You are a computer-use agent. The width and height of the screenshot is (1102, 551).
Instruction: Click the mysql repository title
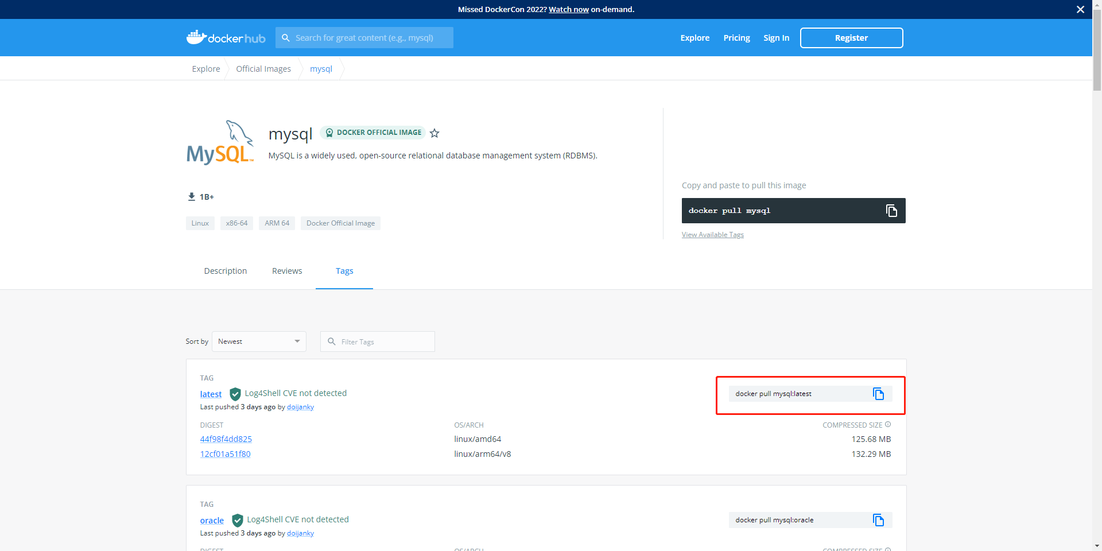pos(290,134)
